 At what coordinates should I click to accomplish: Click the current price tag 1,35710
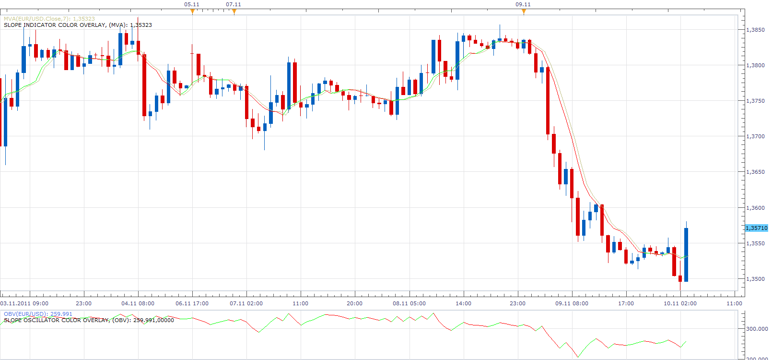[x=757, y=228]
